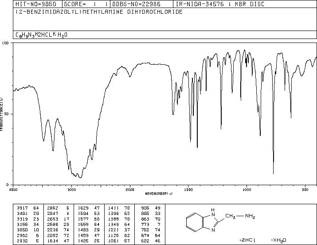Click the 1500 wavenumber tick label

[x=188, y=190]
